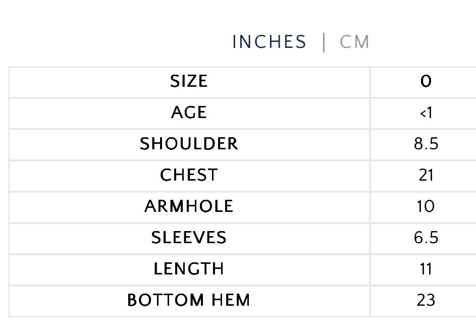Switch the size chart to CM

coord(354,42)
